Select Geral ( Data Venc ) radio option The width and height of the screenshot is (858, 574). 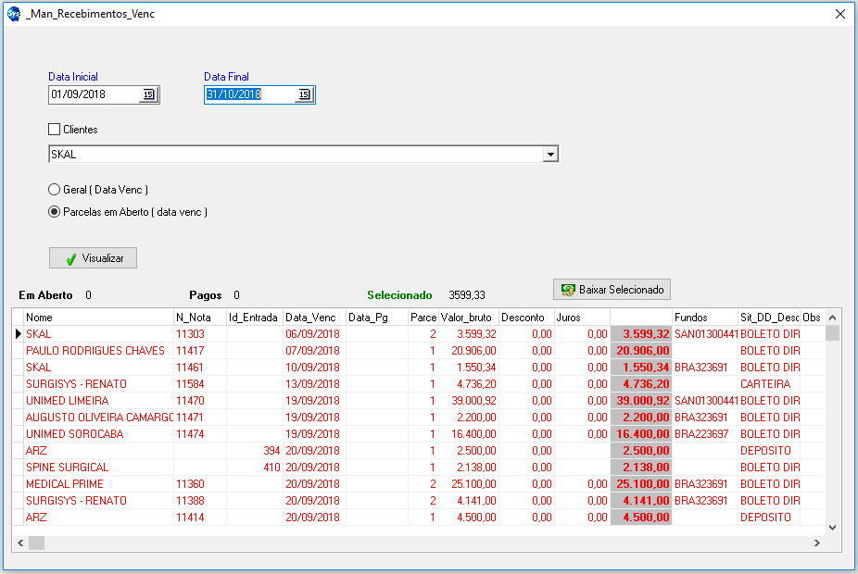(x=55, y=190)
